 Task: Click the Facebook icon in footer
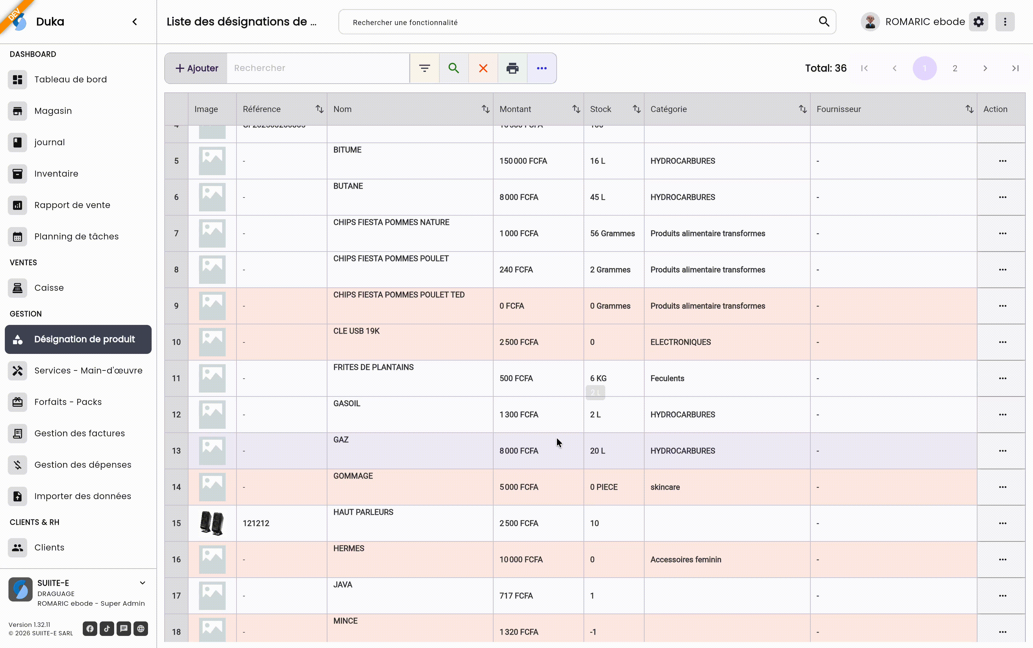[x=90, y=629]
